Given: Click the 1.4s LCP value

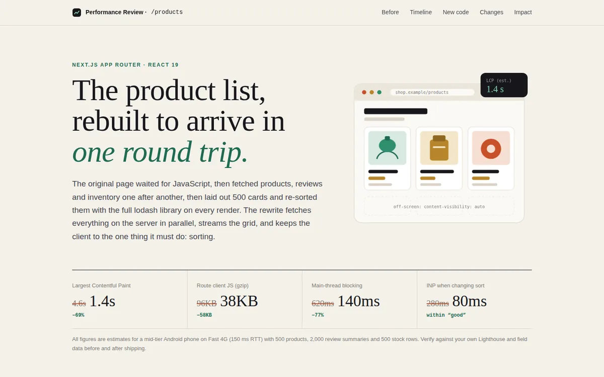Looking at the screenshot, I should (x=102, y=301).
